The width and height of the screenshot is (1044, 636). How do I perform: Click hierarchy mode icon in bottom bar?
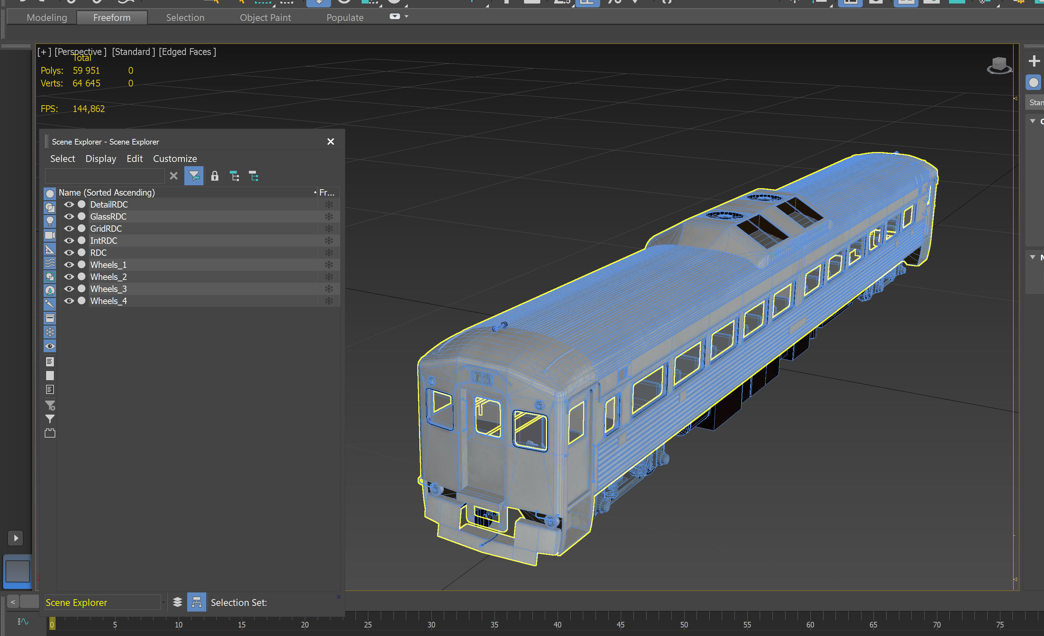pos(197,602)
